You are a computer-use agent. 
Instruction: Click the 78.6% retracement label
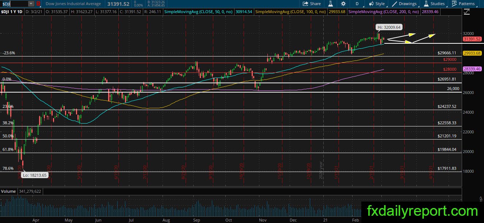click(x=8, y=168)
